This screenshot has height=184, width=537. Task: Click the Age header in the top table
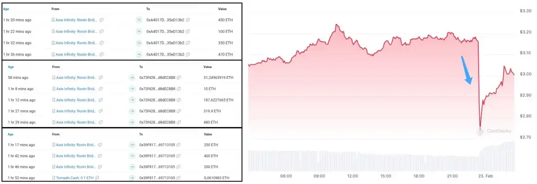tap(6, 9)
